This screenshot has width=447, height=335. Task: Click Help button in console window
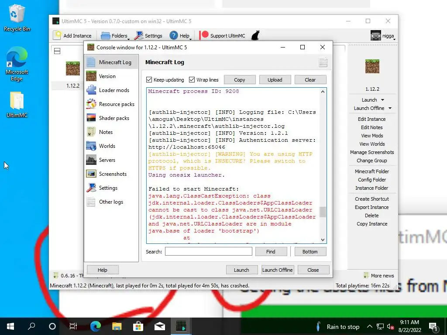click(103, 270)
